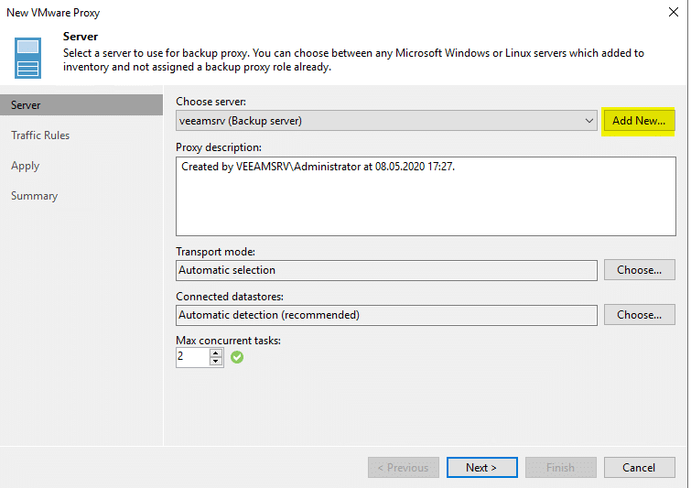The width and height of the screenshot is (691, 488).
Task: Open the Summary step
Action: [35, 196]
